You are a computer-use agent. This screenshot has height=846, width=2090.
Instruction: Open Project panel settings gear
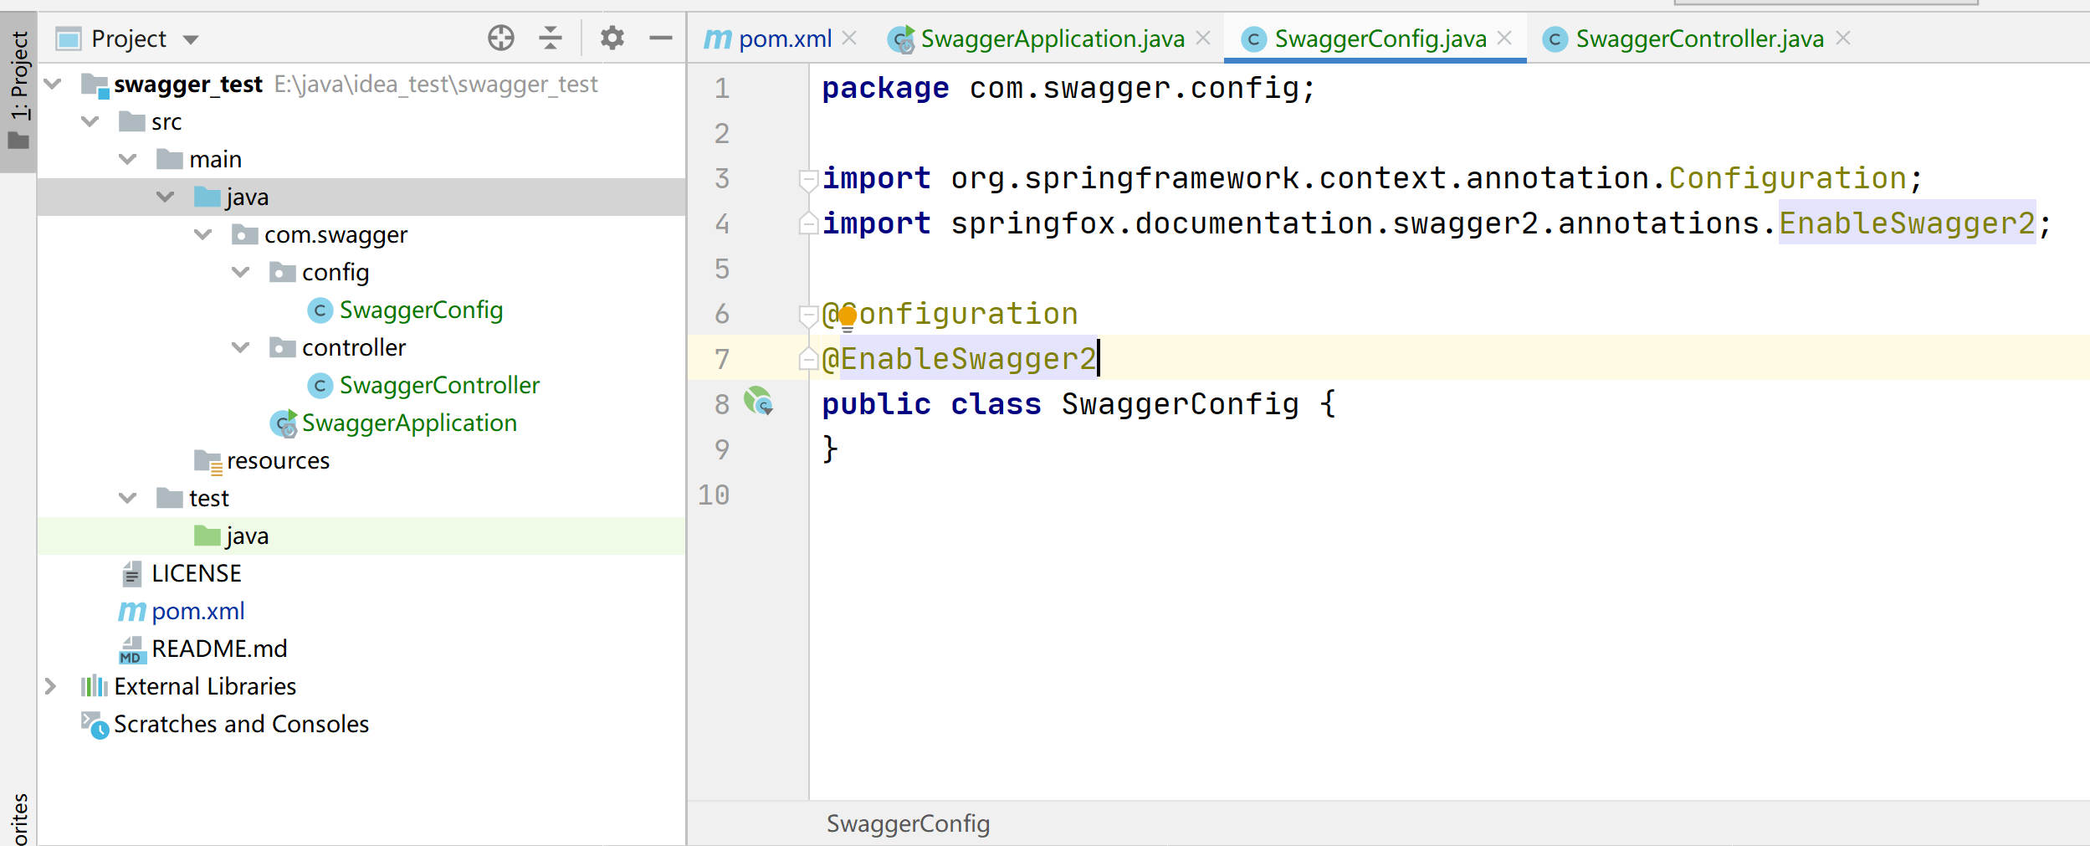click(x=612, y=38)
